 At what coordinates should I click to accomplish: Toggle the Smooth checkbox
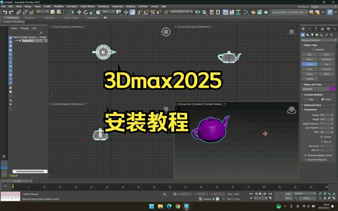click(322, 137)
